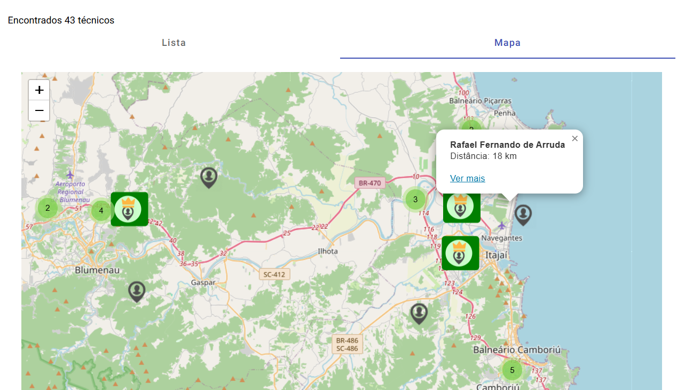Screen dimensions: 685x390
Task: Click cluster marker 3 near BR-470
Action: coord(415,200)
